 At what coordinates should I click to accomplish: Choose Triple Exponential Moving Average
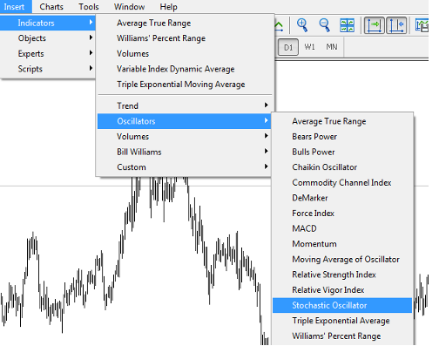click(x=185, y=85)
